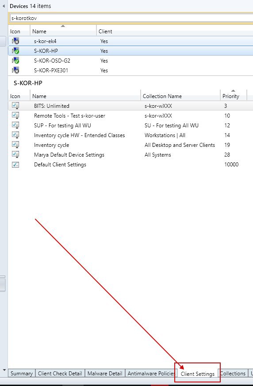Click collection name Workstations | All
Image resolution: width=253 pixels, height=386 pixels.
165,135
